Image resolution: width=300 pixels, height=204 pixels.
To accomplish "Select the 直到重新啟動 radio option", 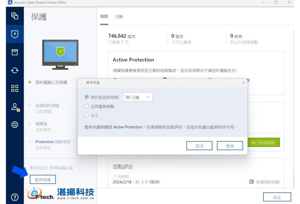I will pos(87,106).
